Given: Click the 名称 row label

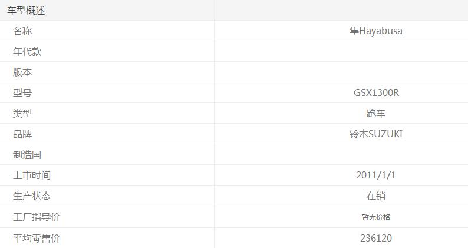Looking at the screenshot, I should coord(22,31).
